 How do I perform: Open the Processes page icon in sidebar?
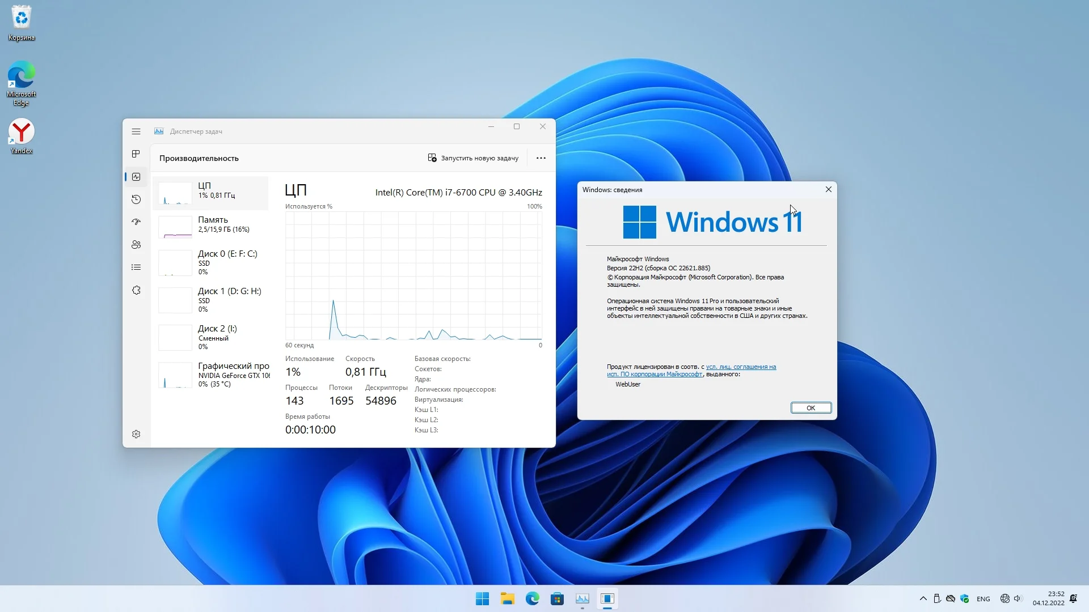(x=136, y=154)
